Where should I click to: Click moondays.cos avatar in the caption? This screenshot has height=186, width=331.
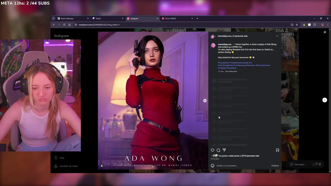click(213, 45)
